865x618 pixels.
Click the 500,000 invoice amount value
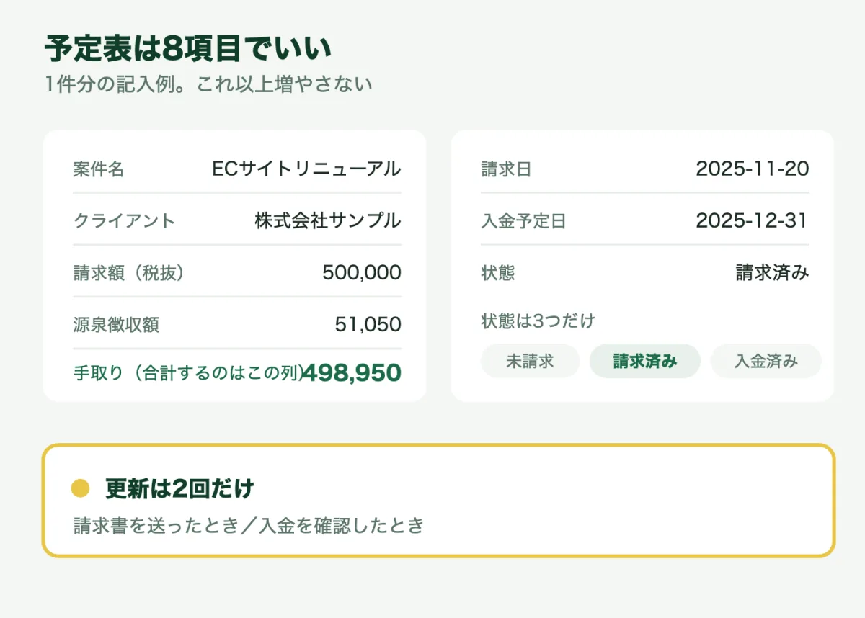pyautogui.click(x=362, y=273)
